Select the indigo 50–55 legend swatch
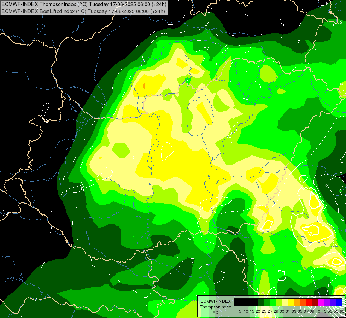The height and width of the screenshot is (318, 346). [x=333, y=302]
